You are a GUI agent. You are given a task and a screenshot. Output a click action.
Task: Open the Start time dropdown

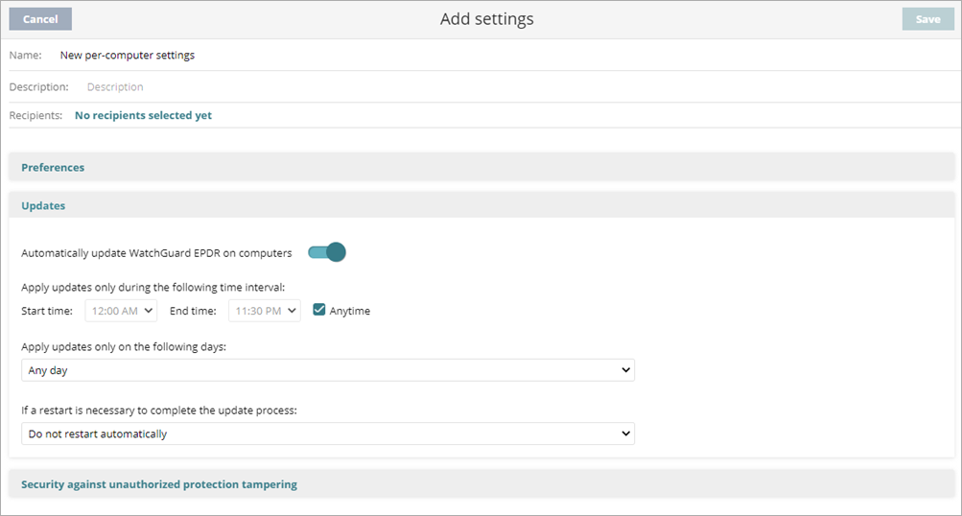(121, 311)
